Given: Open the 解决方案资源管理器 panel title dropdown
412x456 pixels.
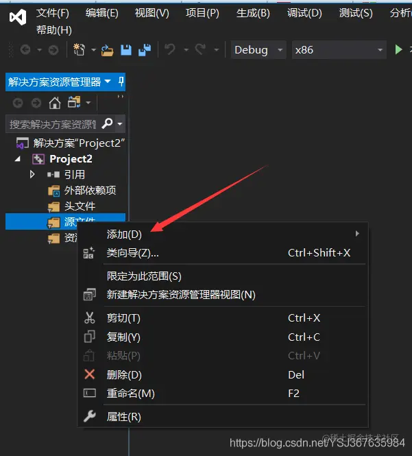Looking at the screenshot, I should click(x=108, y=81).
